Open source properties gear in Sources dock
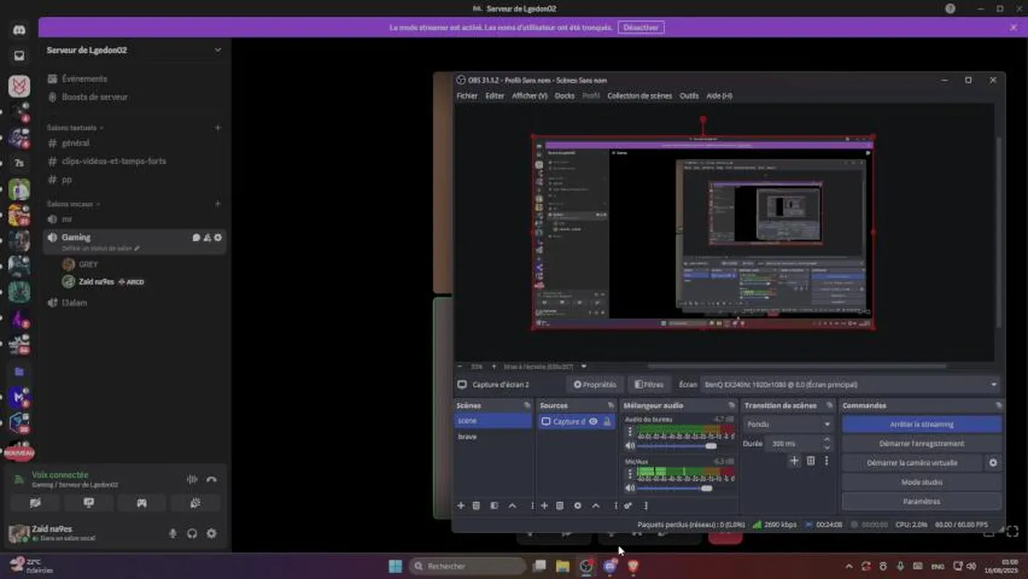This screenshot has height=579, width=1028. [x=578, y=506]
